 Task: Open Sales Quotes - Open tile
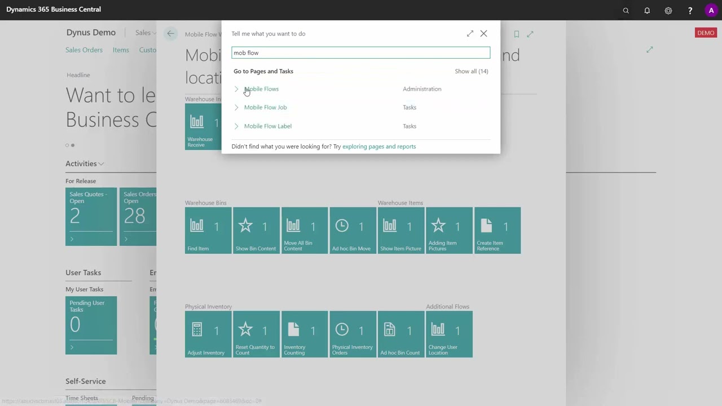coord(91,217)
